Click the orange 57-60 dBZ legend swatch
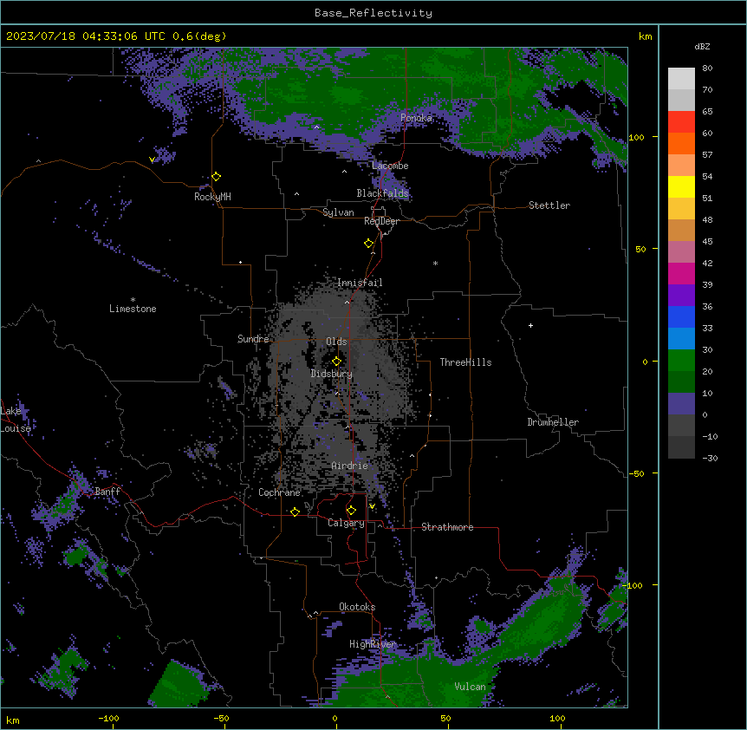This screenshot has height=730, width=747. coord(681,144)
